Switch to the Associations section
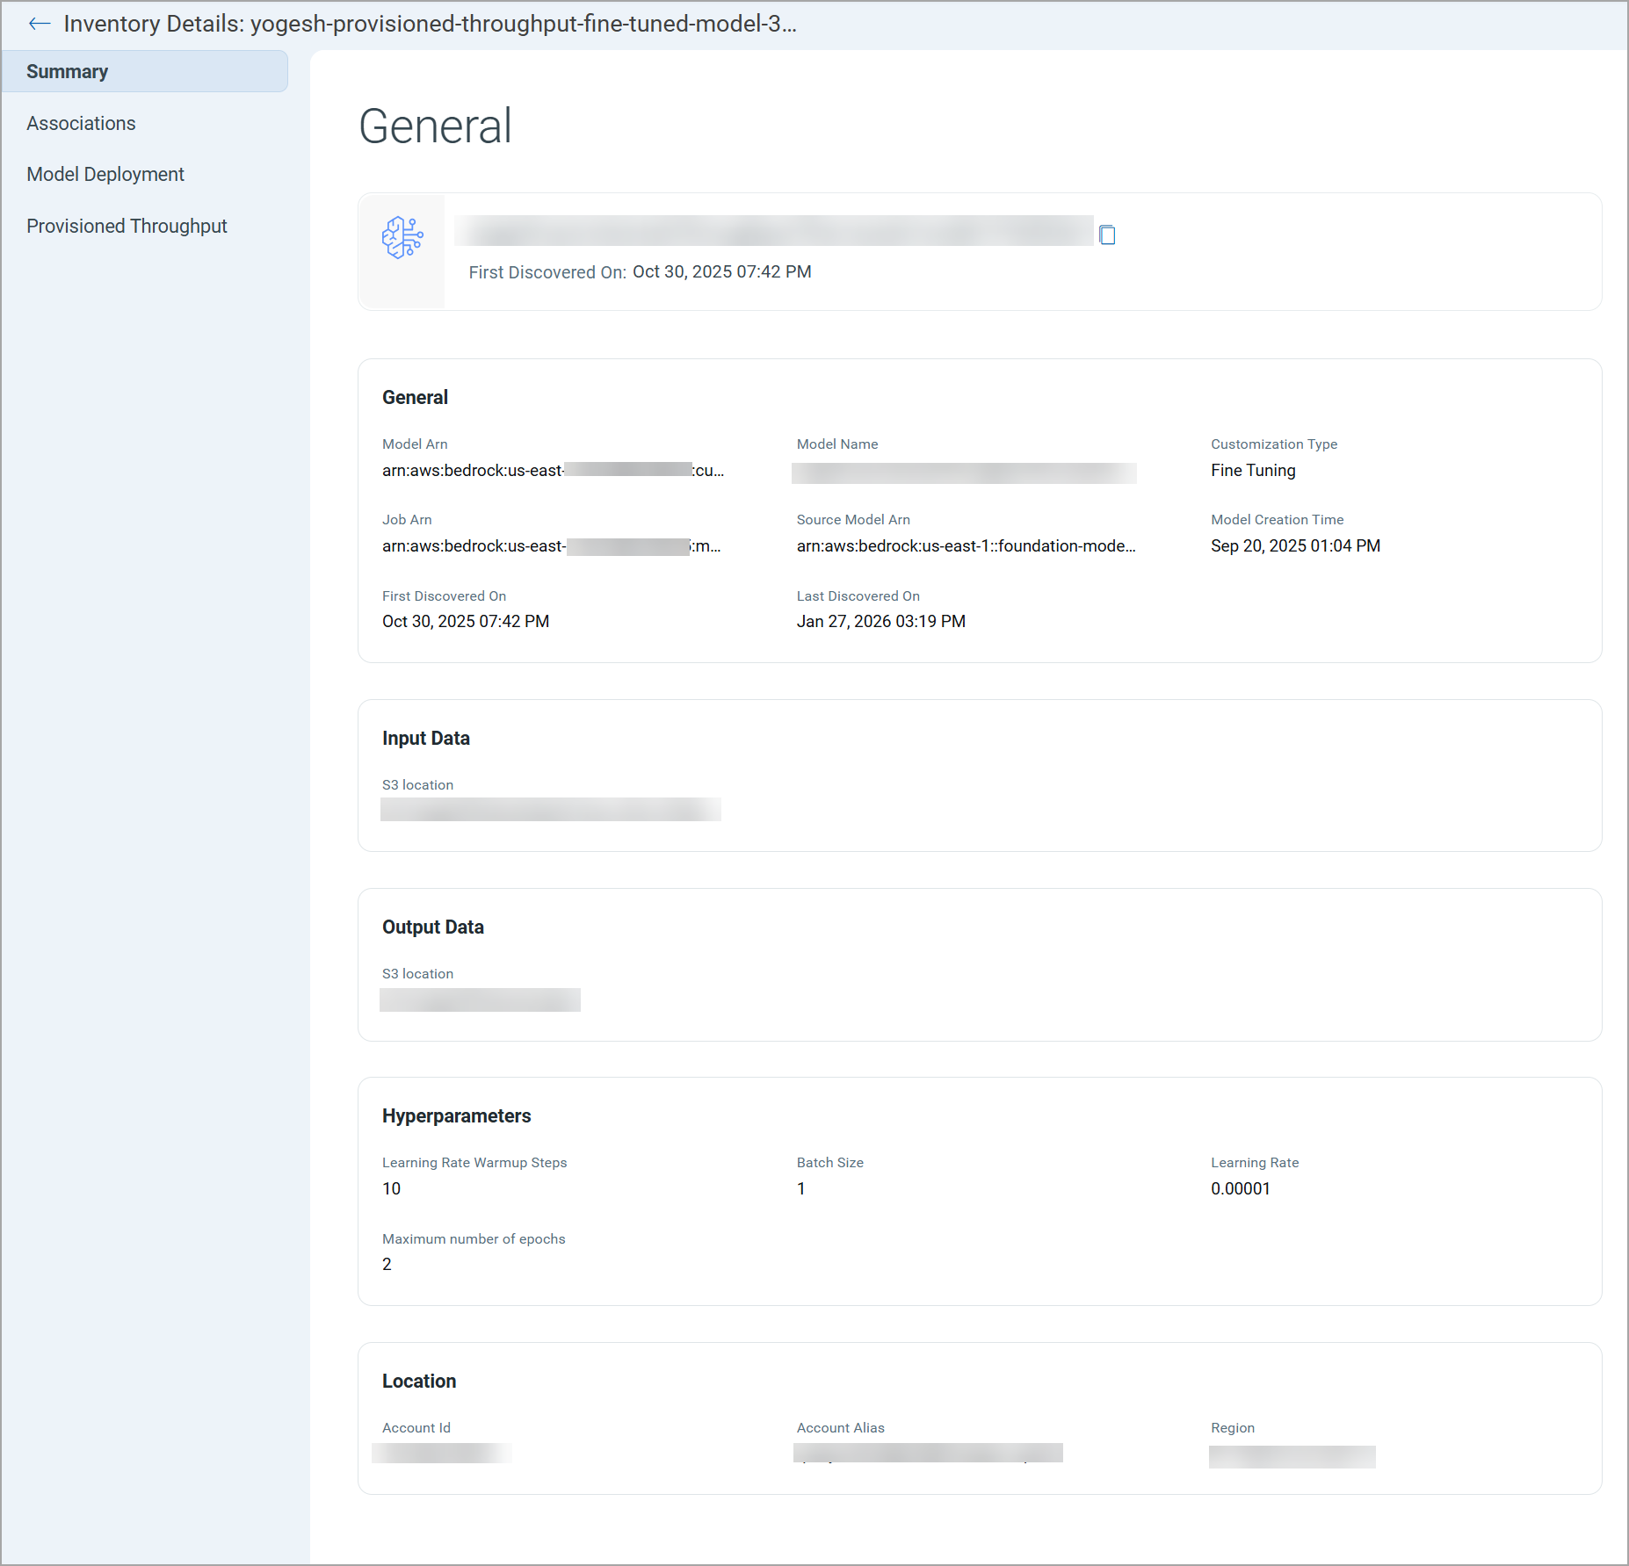 [81, 123]
